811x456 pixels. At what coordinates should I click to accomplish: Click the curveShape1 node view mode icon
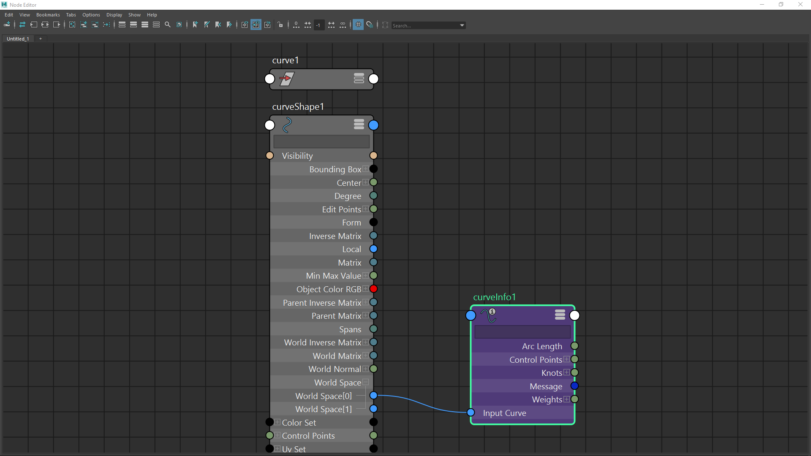tap(359, 124)
